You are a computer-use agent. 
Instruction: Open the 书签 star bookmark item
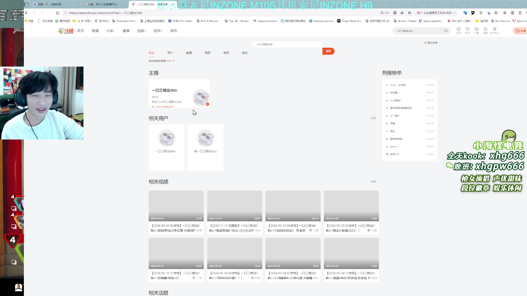click(29, 21)
